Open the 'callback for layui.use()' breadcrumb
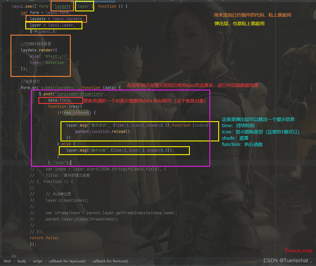Image resolution: width=316 pixels, height=266 pixels. (x=67, y=261)
